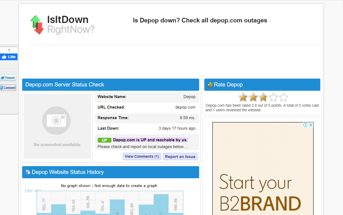This screenshot has width=343, height=215.
Task: Click the IsItDown RightNow? logo text
Action: tap(70, 25)
